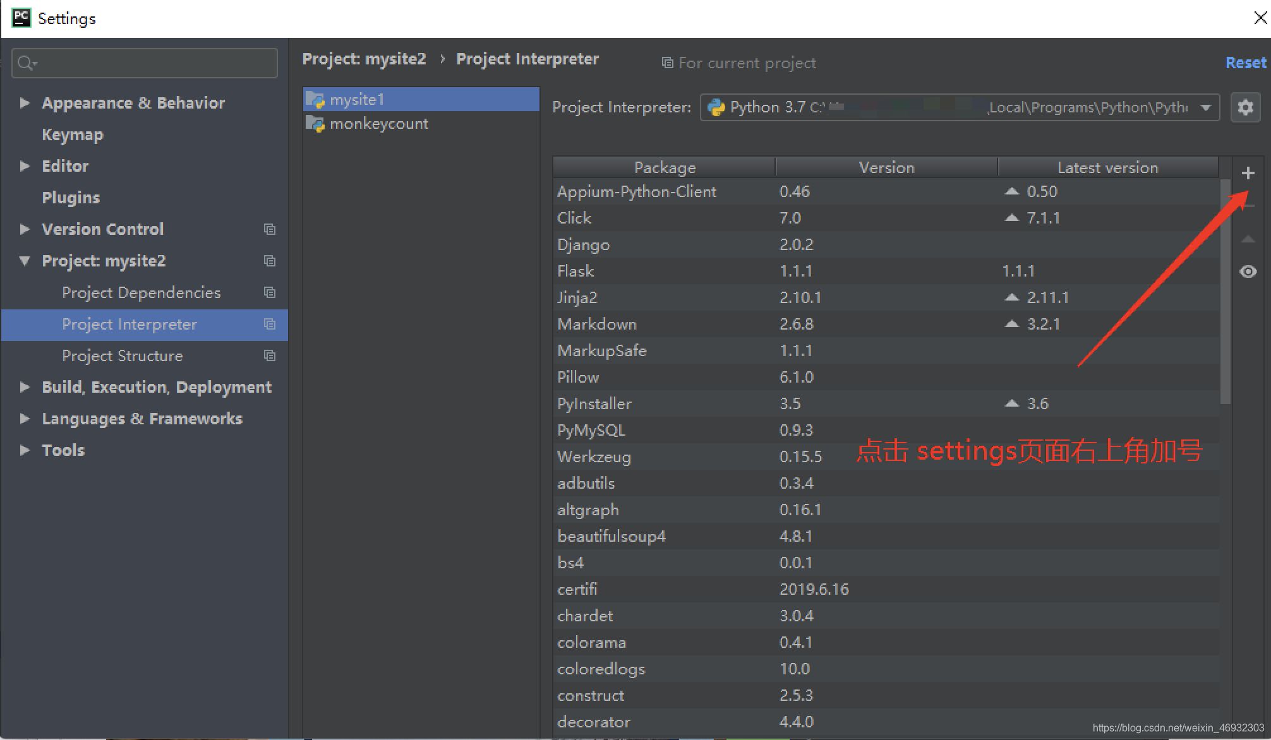Screen dimensions: 1271x740
Task: Click the PyCharm logo in title bar
Action: (21, 18)
